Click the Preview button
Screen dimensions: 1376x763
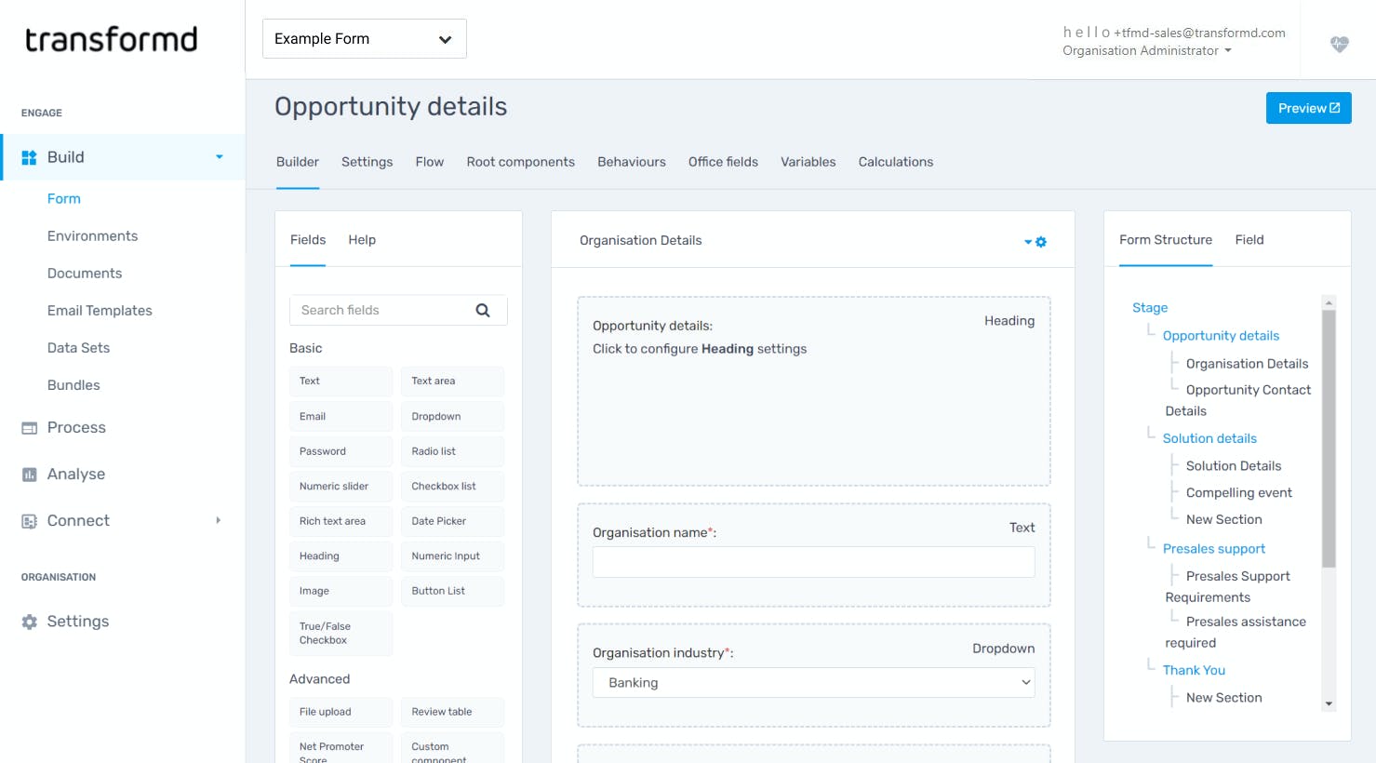click(x=1308, y=108)
